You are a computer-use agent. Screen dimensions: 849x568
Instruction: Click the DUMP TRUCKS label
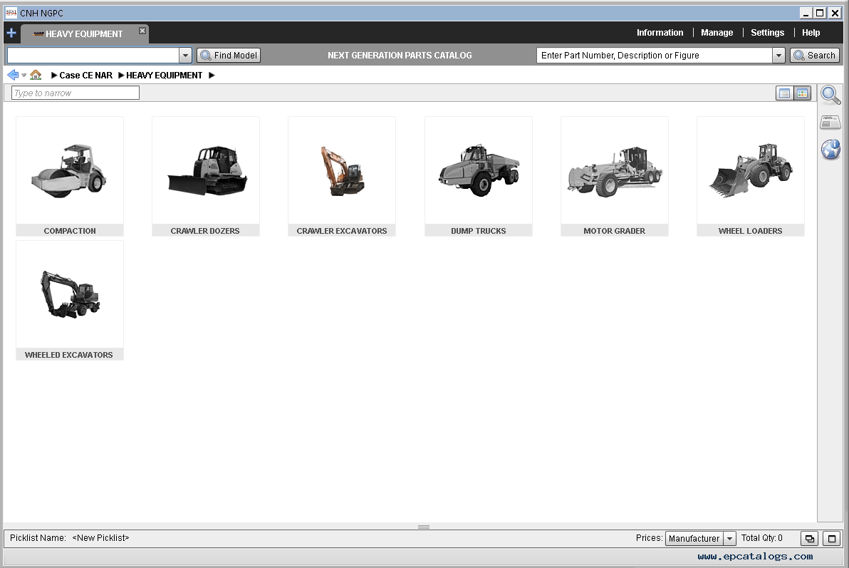point(479,231)
